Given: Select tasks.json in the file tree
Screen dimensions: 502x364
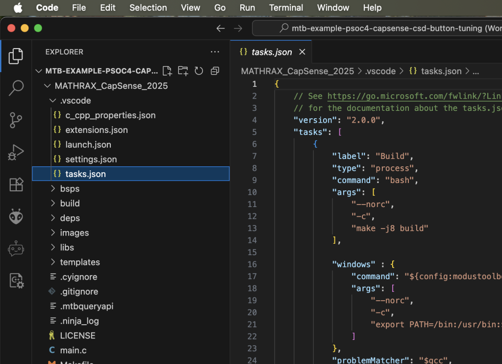Looking at the screenshot, I should coord(130,174).
